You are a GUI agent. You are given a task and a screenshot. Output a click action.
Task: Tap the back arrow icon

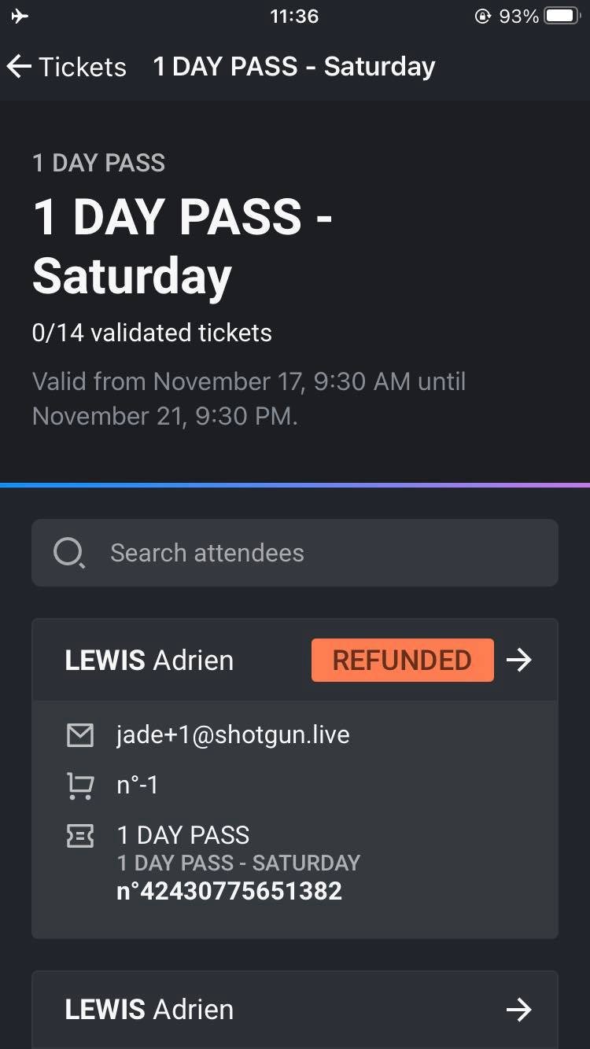(19, 67)
